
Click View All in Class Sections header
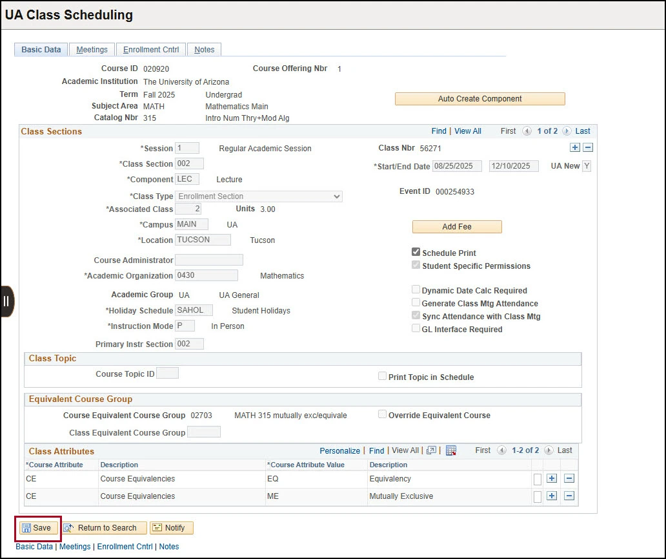pyautogui.click(x=468, y=131)
